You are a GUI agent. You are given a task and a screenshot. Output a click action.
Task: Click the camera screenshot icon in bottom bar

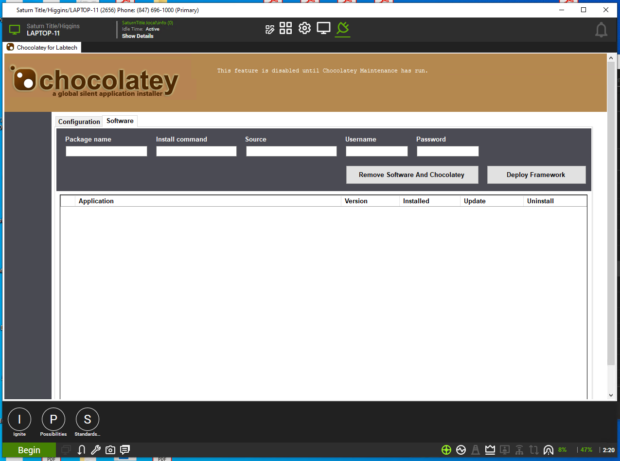(110, 450)
